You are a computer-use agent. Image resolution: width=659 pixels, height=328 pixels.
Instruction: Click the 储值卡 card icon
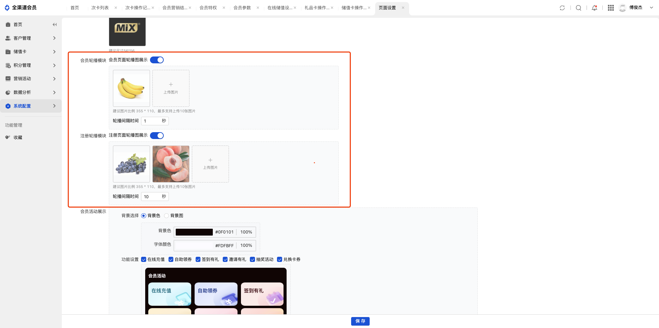tap(8, 52)
